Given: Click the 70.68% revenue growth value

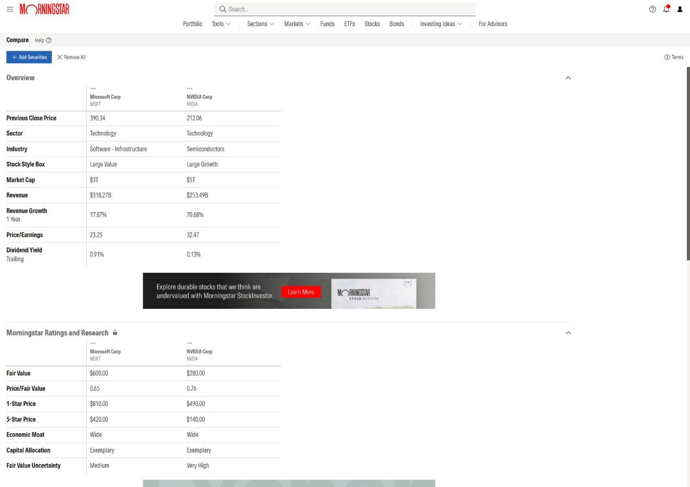Looking at the screenshot, I should click(x=195, y=215).
